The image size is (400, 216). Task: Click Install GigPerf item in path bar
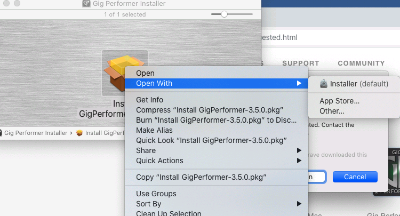[x=105, y=133]
